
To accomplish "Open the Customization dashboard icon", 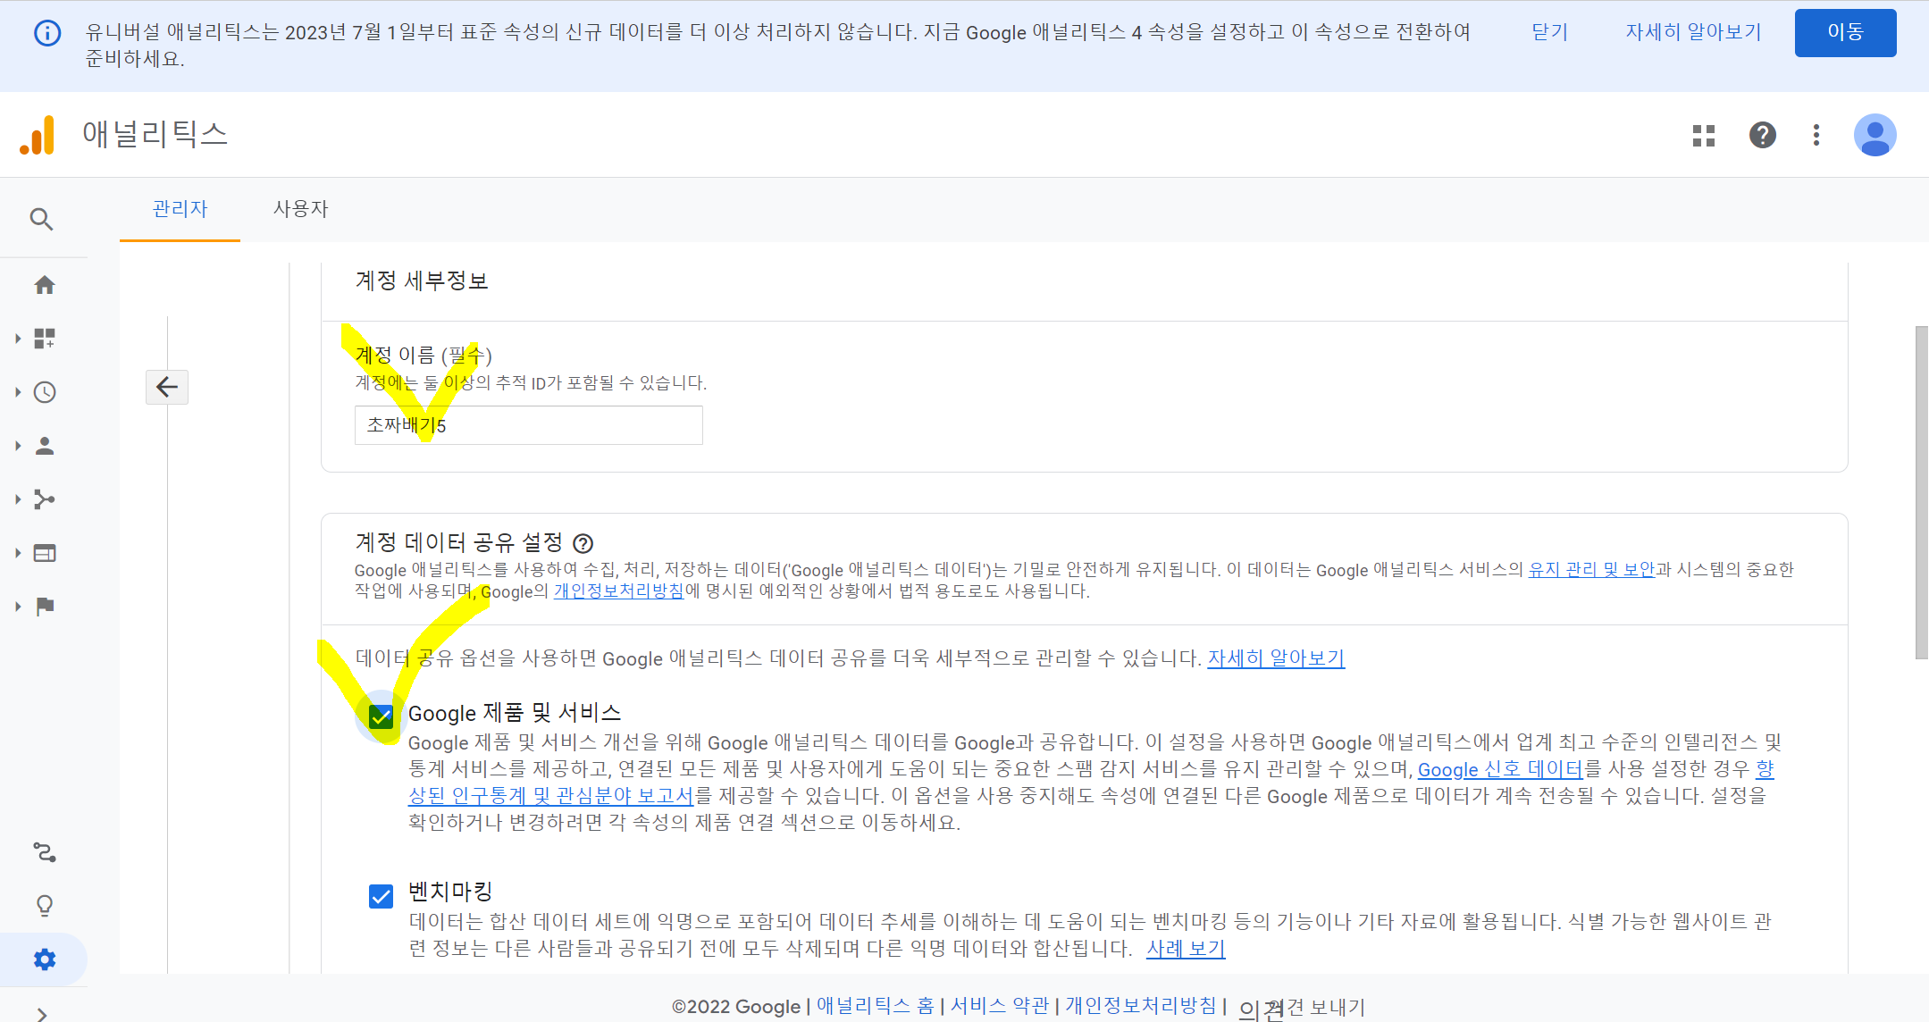I will (45, 339).
